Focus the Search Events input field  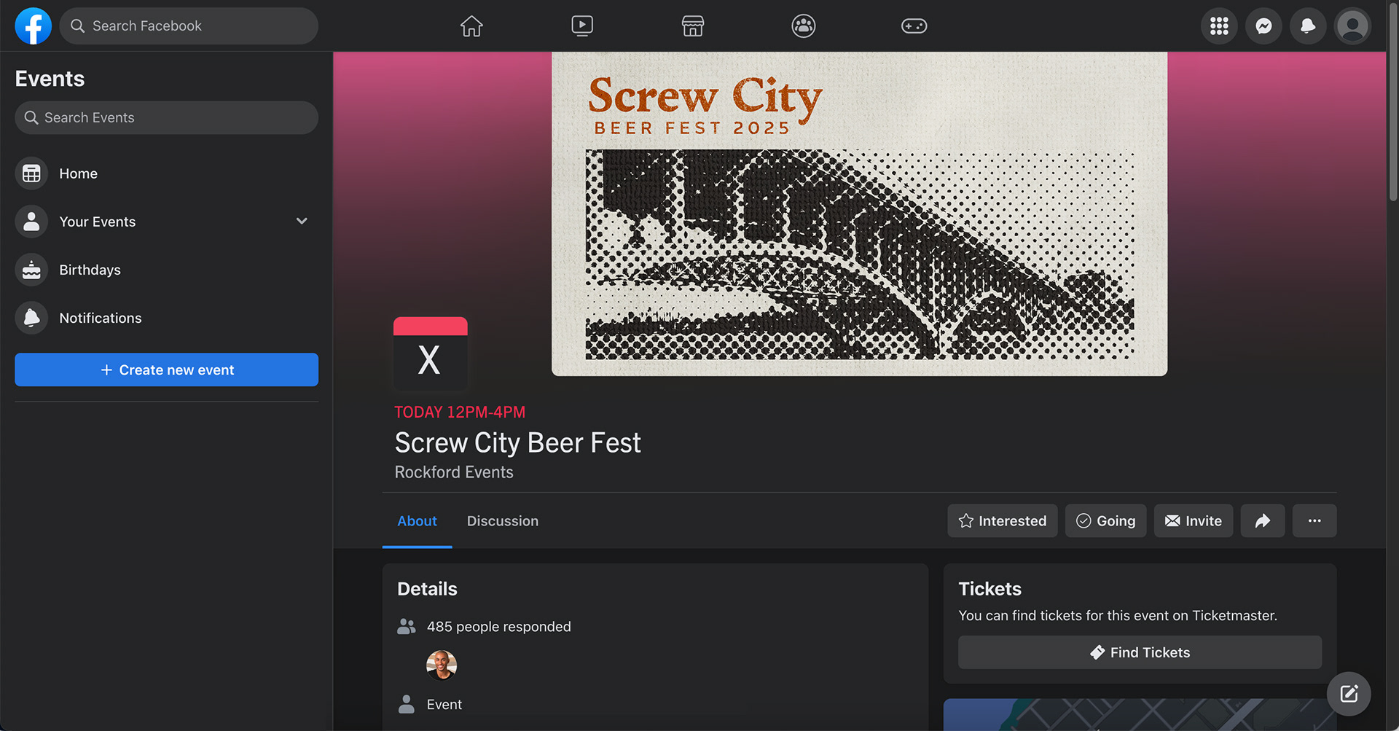click(x=175, y=117)
